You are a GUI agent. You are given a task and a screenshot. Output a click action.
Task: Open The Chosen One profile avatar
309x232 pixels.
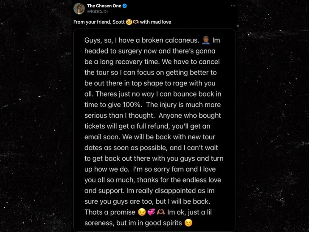[79, 8]
